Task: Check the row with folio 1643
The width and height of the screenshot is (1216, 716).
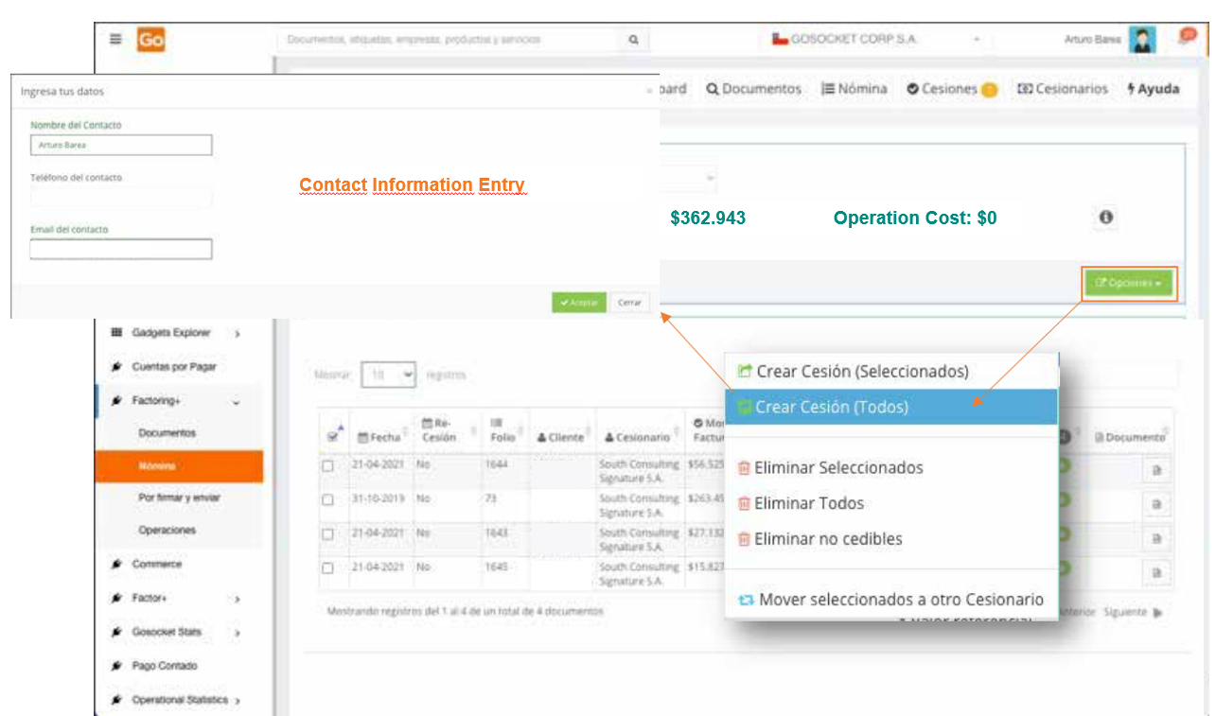Action: (327, 534)
